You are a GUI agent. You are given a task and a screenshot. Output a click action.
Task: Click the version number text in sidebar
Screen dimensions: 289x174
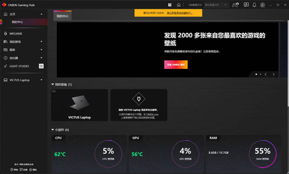click(24, 164)
